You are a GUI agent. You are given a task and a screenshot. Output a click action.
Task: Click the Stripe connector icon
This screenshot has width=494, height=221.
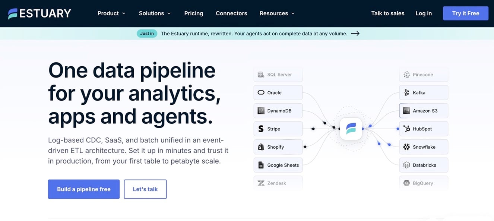261,129
